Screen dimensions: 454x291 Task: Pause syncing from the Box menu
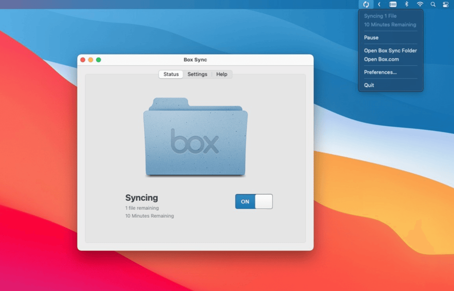pos(371,38)
